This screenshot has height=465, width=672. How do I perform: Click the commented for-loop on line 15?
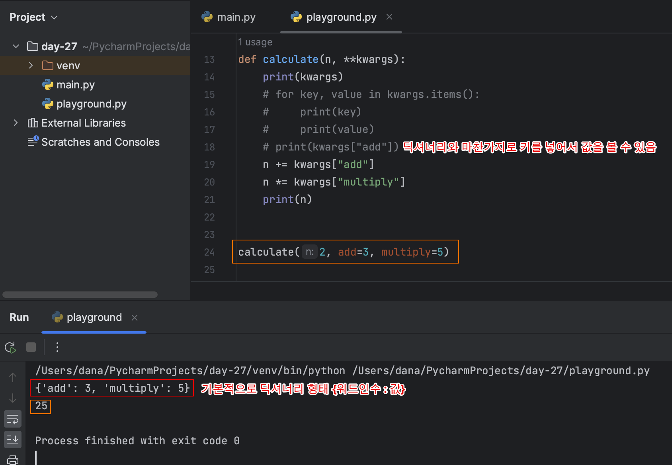click(371, 94)
